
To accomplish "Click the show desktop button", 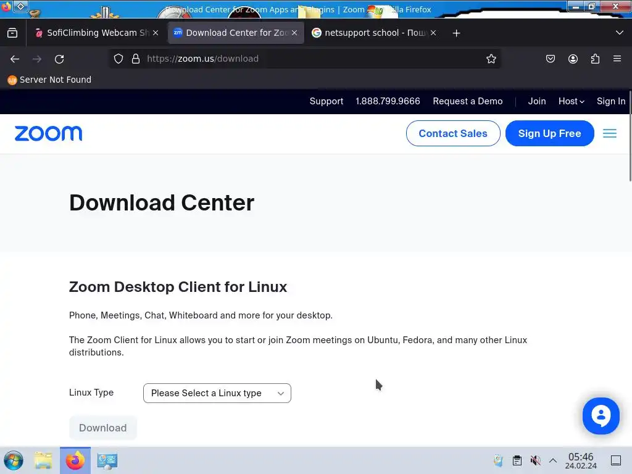I will [616, 460].
